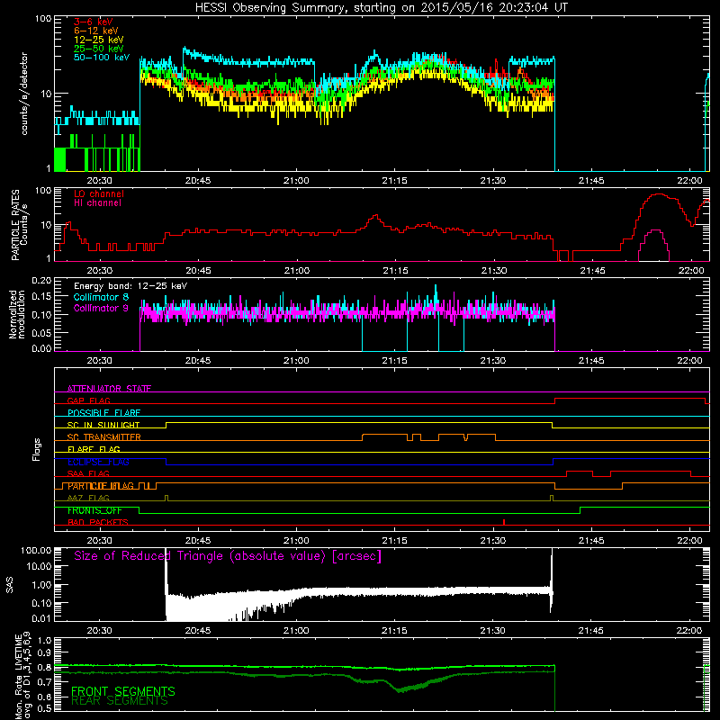Select the 12-25 keV legend label
This screenshot has width=720, height=720.
[99, 40]
